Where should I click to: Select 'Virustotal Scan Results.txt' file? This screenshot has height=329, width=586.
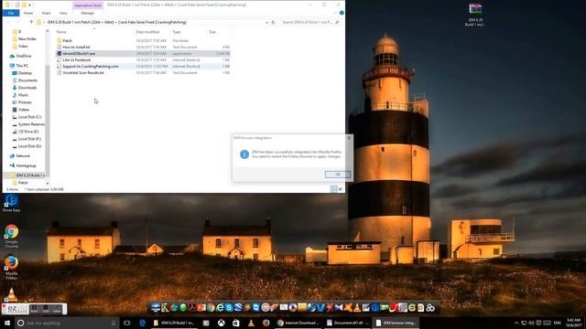tap(83, 73)
